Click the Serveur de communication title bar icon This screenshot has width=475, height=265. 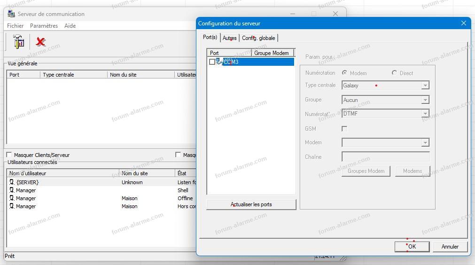coord(11,14)
